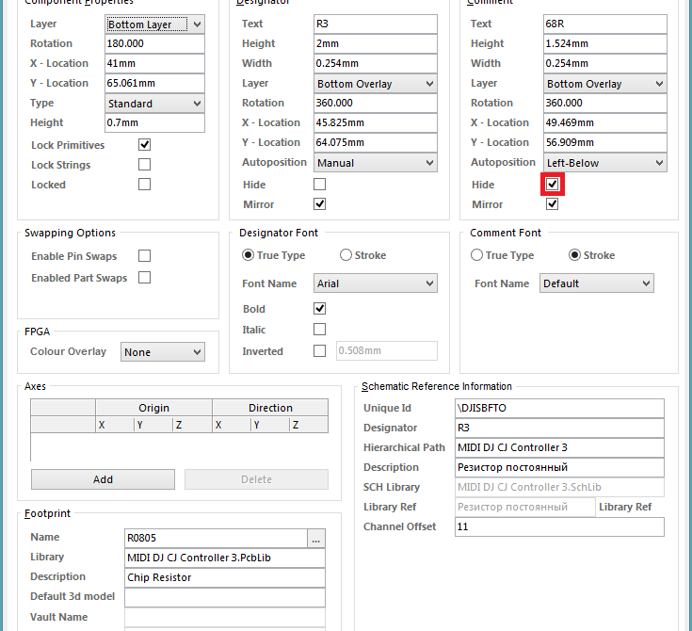Check the Designator Hide checkbox
The height and width of the screenshot is (631, 692).
coord(319,185)
